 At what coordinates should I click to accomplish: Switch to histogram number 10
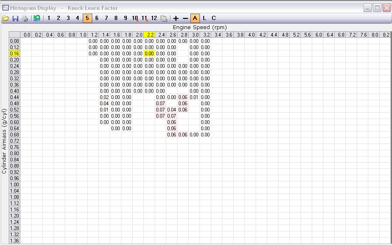click(135, 18)
